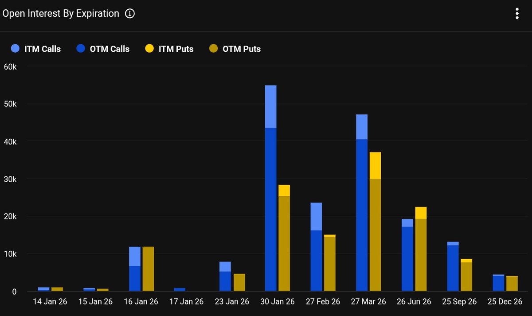Viewport: 532px width, 316px height.
Task: Select the 30 Jan 26 puts bar
Action: [x=284, y=238]
